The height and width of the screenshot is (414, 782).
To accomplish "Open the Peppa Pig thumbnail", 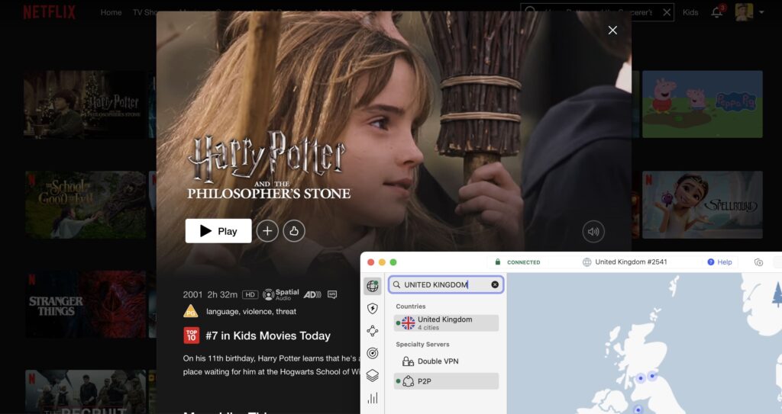I will click(x=703, y=104).
